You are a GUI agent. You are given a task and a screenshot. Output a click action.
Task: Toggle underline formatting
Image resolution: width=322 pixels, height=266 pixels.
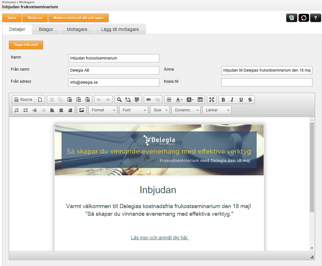(x=241, y=100)
